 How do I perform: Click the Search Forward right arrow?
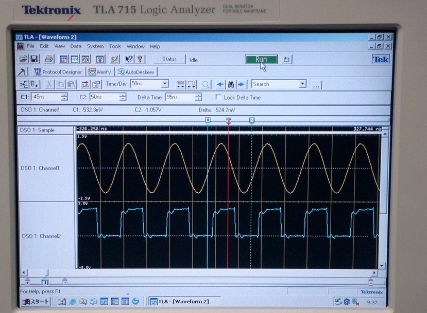[241, 84]
